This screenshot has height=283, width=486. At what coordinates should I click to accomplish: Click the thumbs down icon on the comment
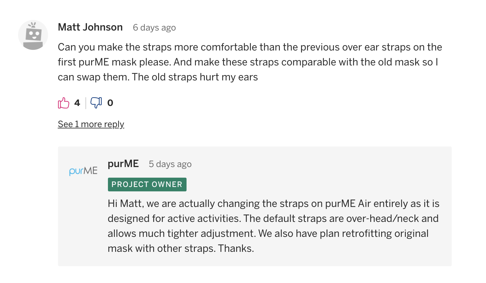point(96,103)
